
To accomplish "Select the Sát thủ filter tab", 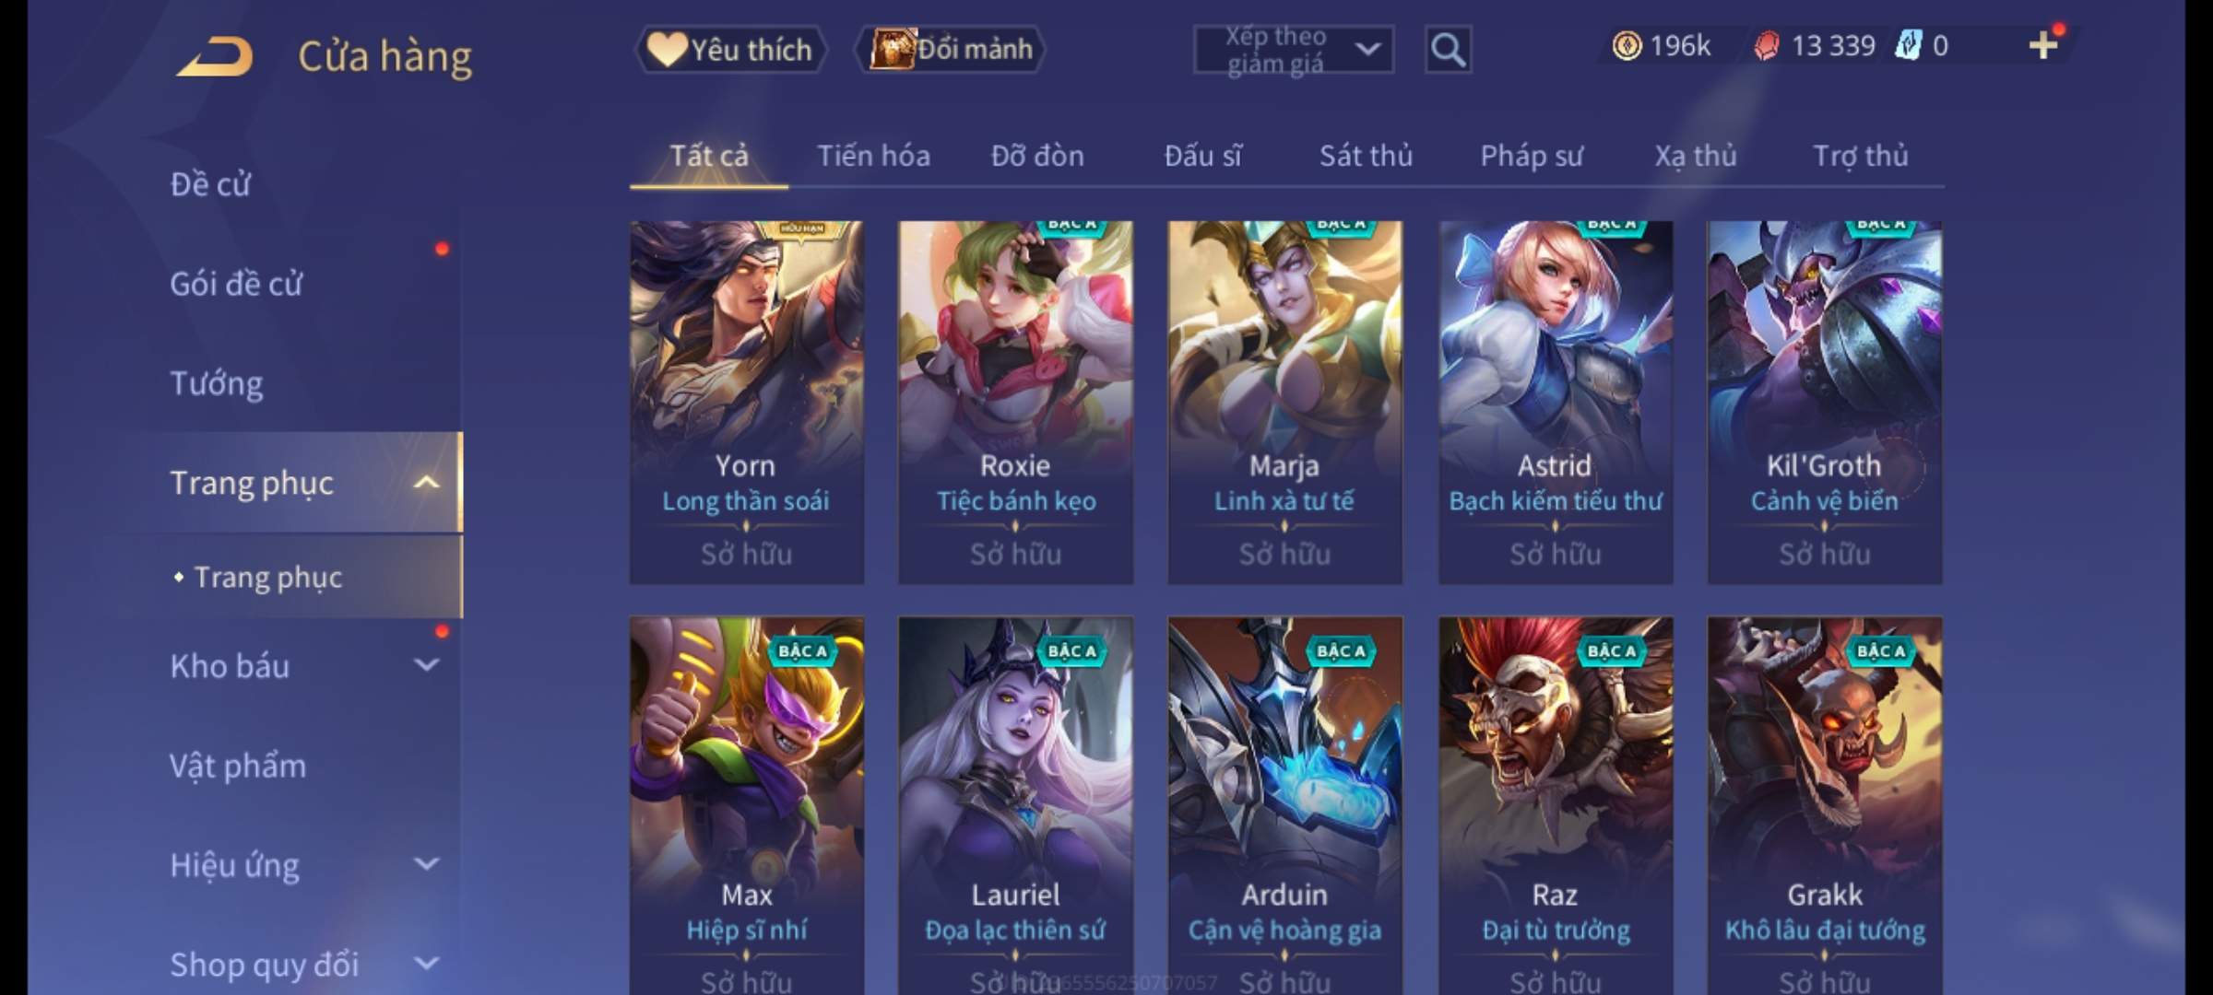I will (1366, 156).
